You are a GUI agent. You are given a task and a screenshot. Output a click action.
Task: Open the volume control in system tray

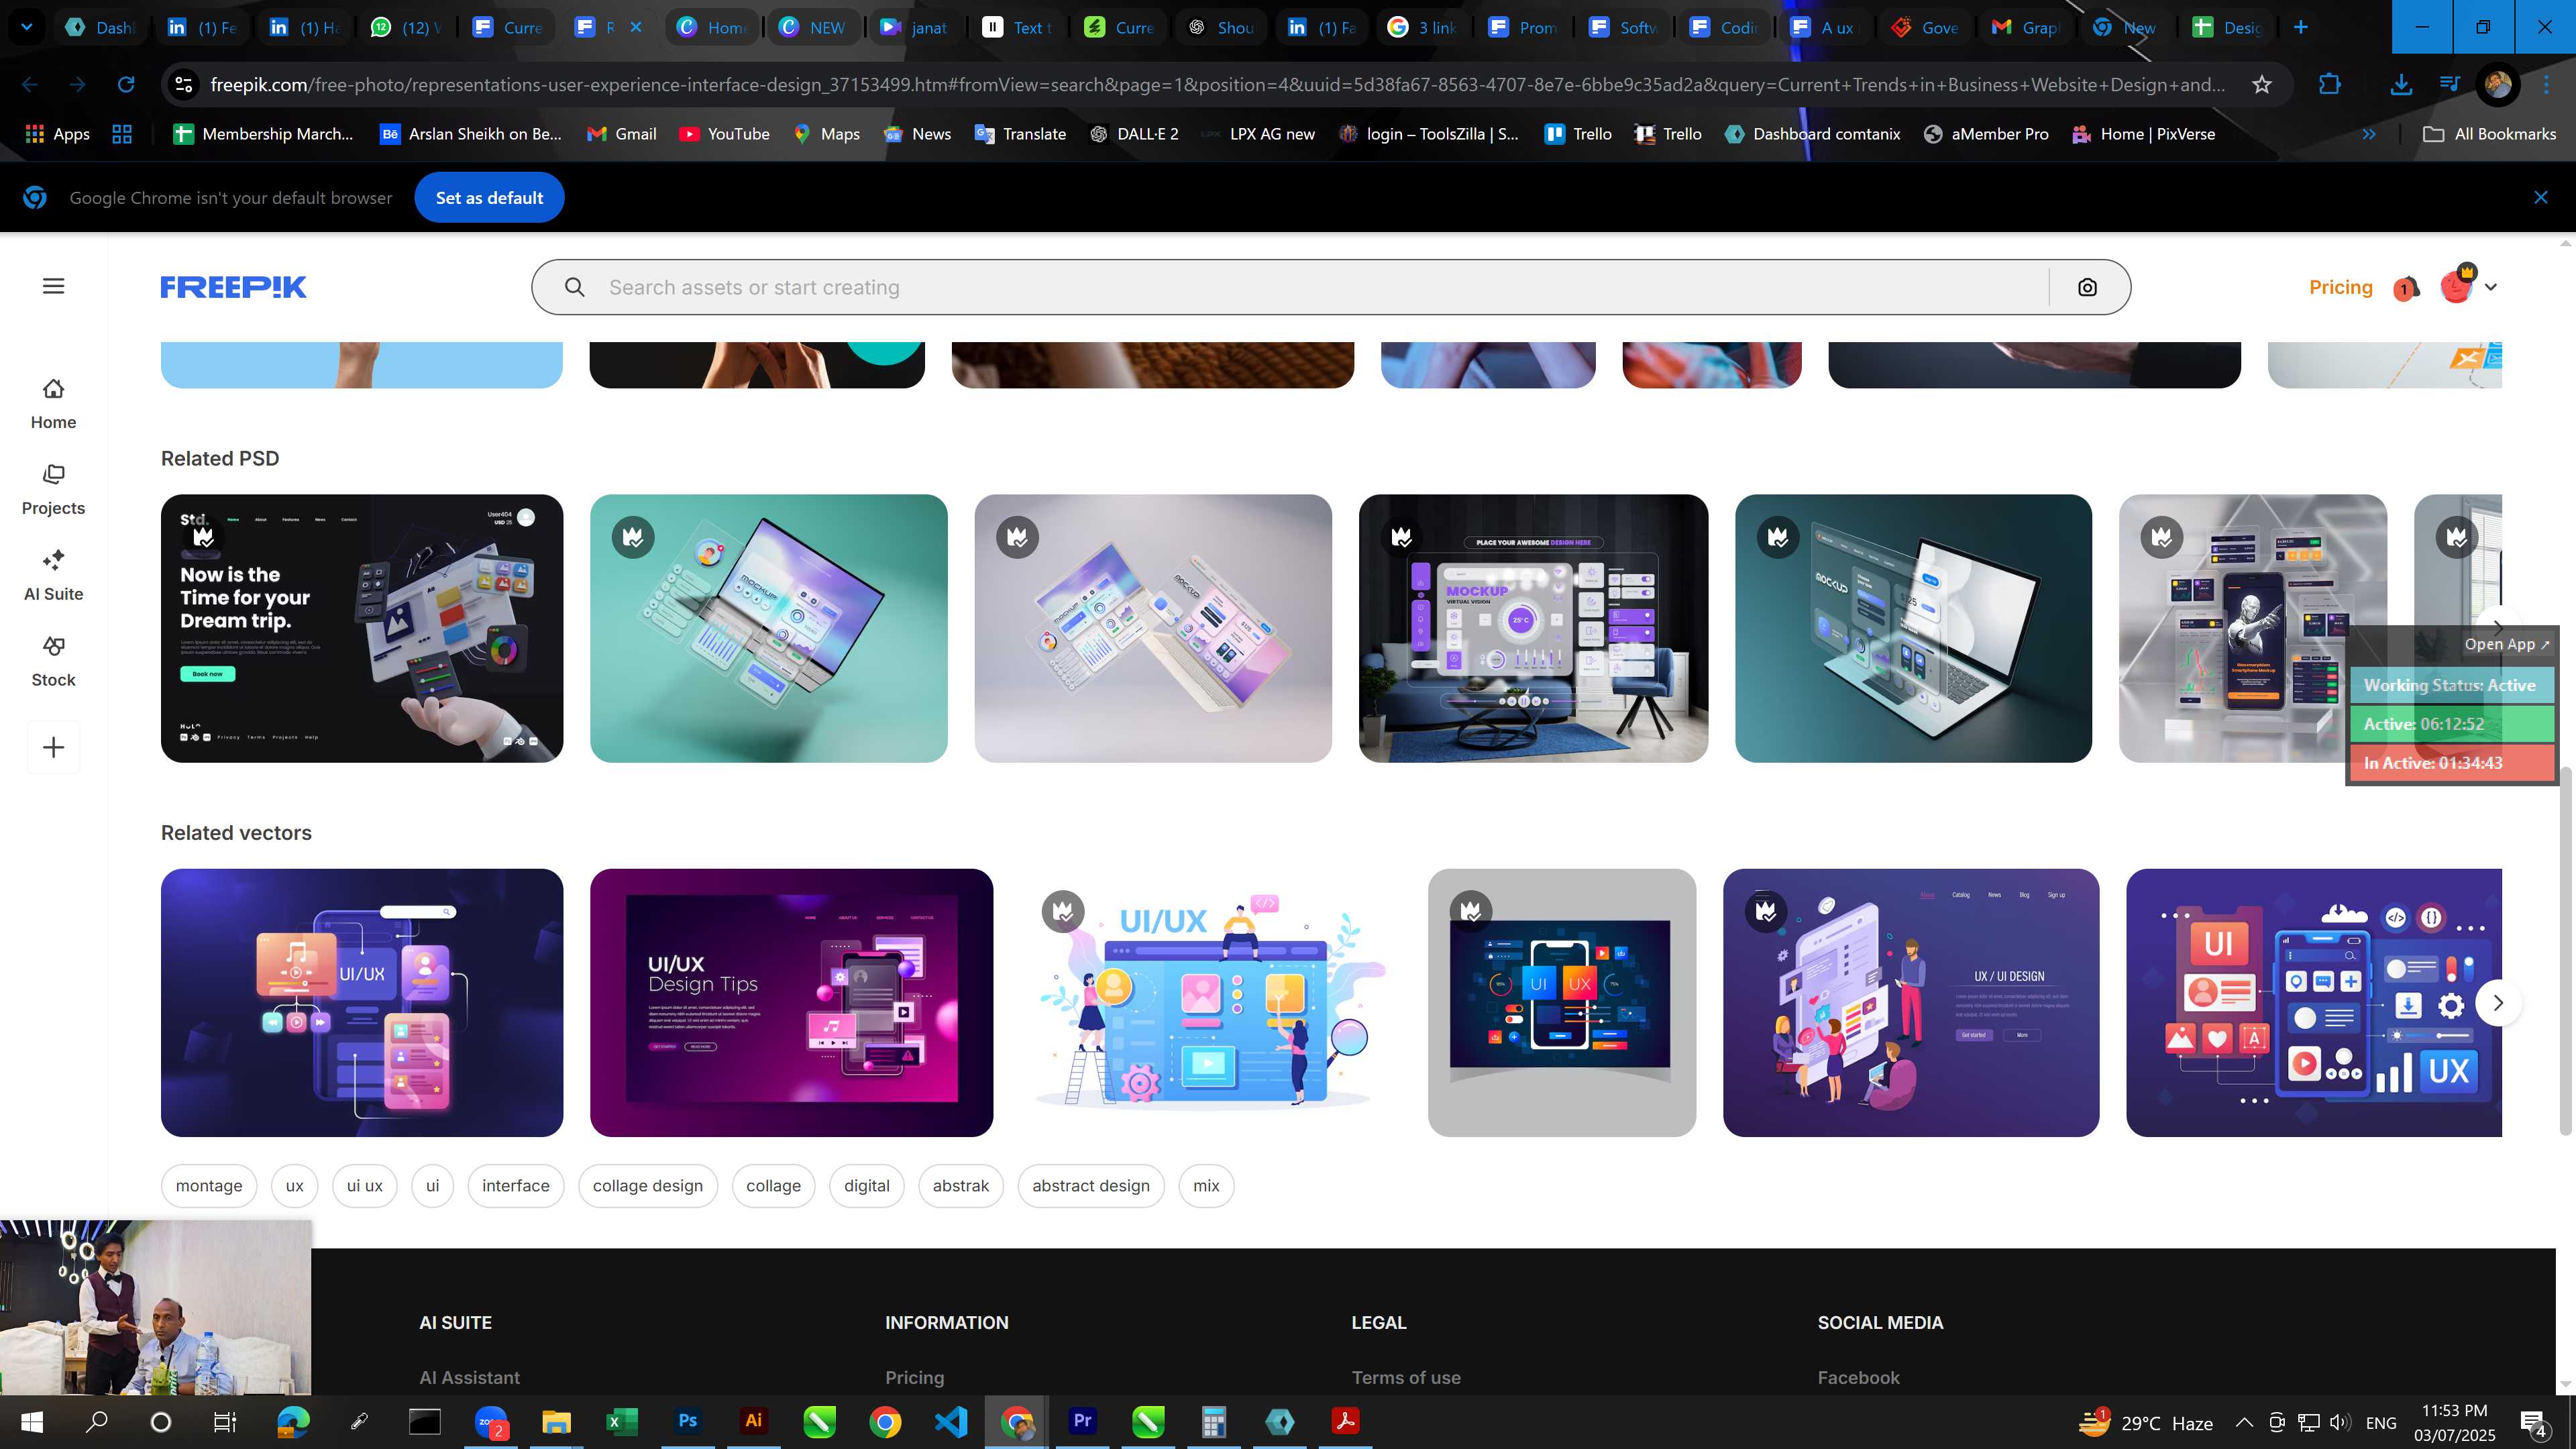2340,1422
